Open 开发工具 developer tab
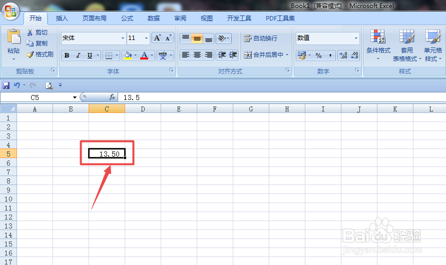Viewport: 446px width, 265px height. [239, 18]
